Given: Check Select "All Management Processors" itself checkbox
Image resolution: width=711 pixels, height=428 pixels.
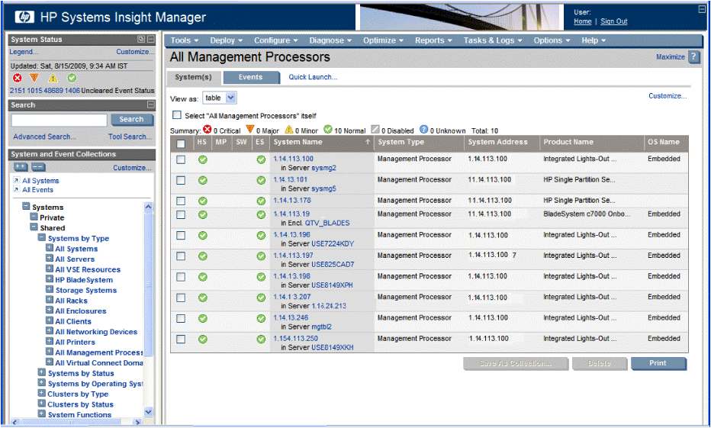Looking at the screenshot, I should (x=177, y=115).
